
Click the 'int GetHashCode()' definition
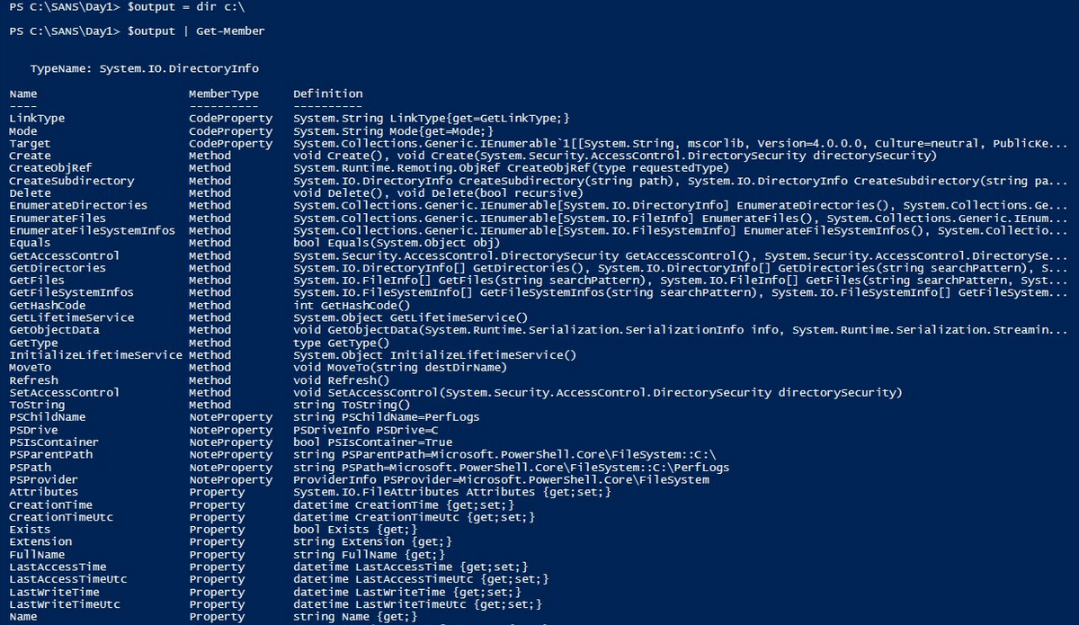tap(349, 305)
